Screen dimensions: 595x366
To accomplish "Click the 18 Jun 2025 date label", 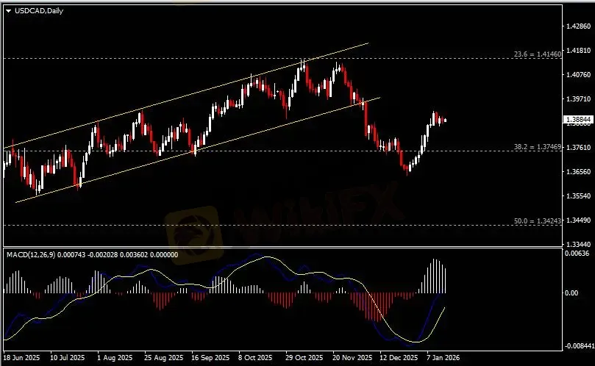I will click(21, 358).
